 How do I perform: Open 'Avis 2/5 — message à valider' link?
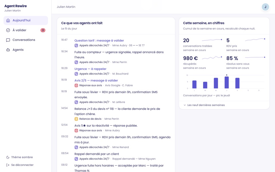coord(96,81)
